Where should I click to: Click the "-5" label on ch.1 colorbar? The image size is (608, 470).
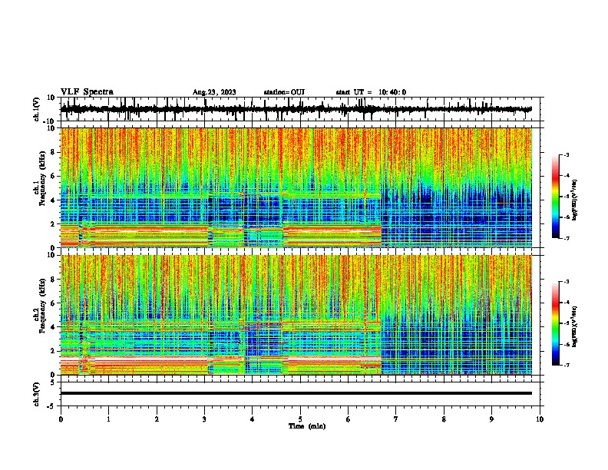pos(566,197)
